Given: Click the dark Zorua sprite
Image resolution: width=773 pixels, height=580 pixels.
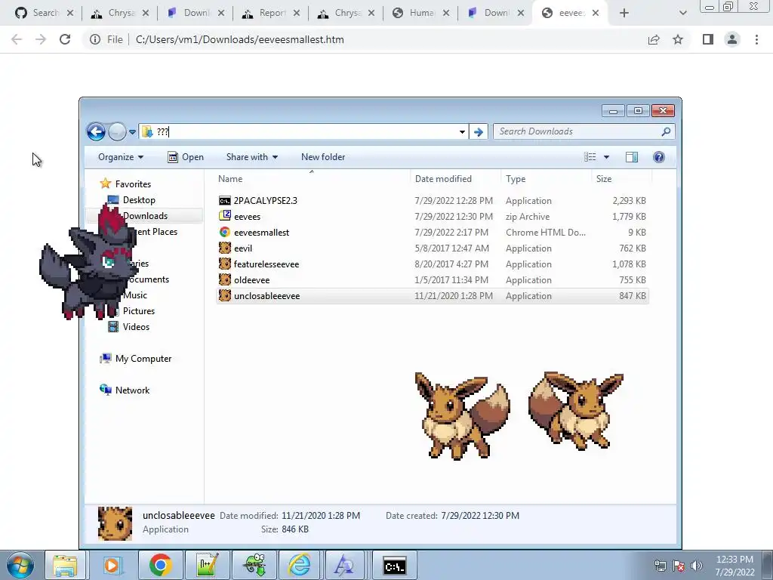Looking at the screenshot, I should click(x=88, y=263).
